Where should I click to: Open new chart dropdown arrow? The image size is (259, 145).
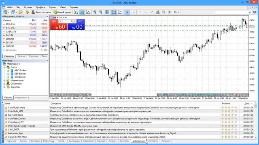9,12
